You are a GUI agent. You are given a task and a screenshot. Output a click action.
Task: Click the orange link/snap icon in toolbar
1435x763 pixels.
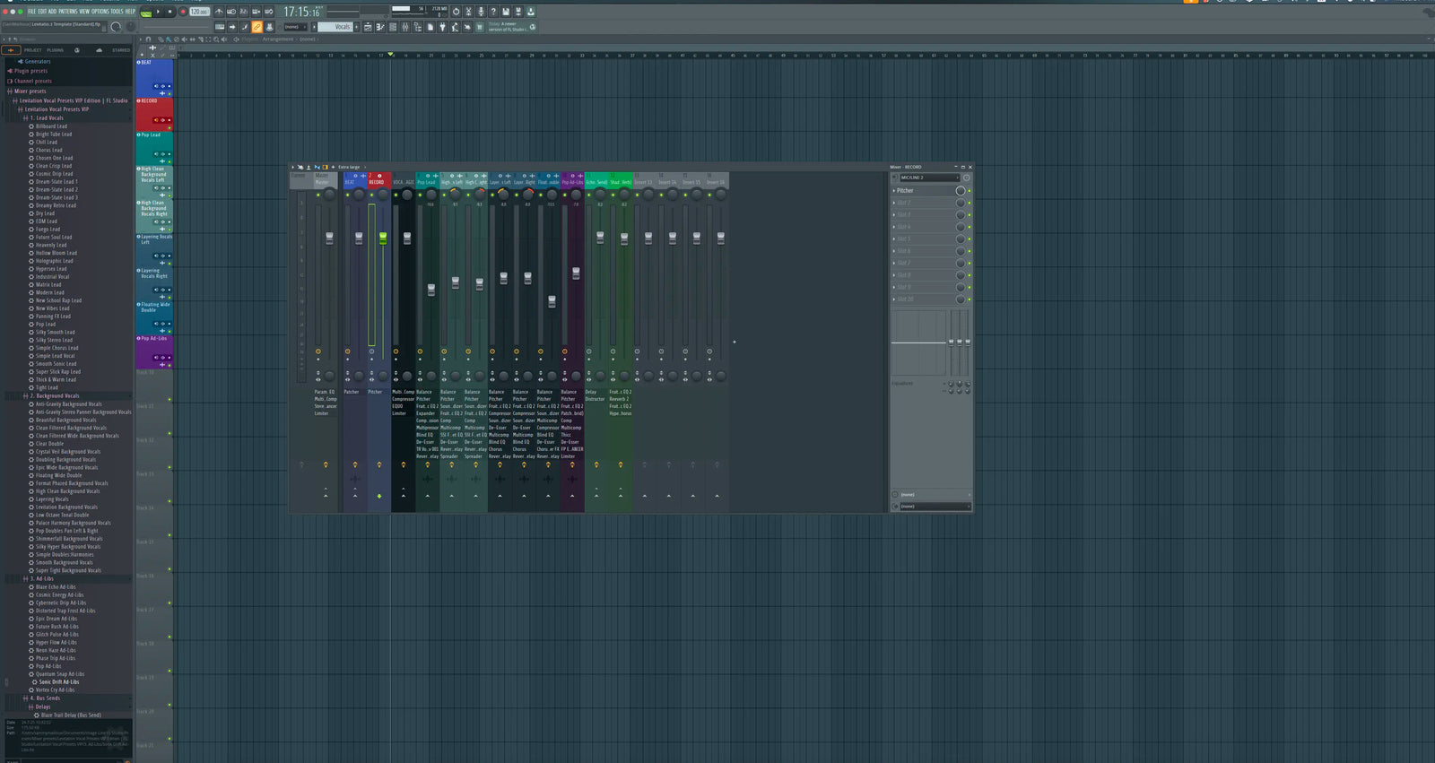click(257, 27)
